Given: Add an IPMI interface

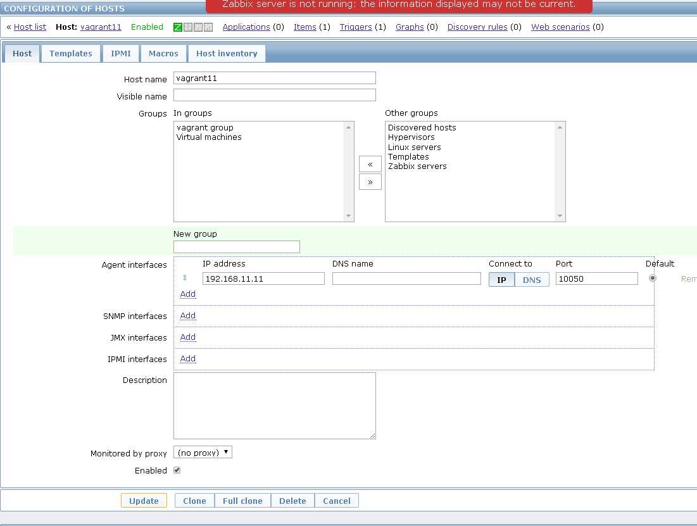Looking at the screenshot, I should pos(187,358).
